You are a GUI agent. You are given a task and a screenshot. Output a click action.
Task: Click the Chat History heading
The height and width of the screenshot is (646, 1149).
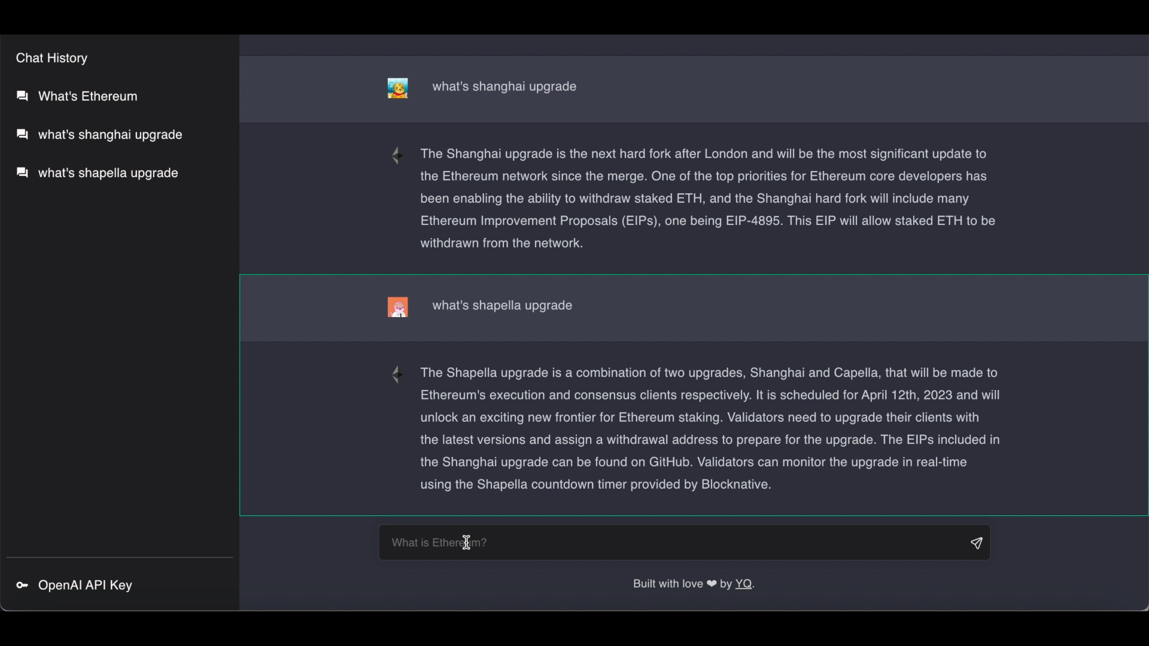tap(51, 58)
